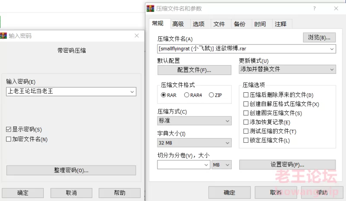This screenshot has height=201, width=346.
Task: Click the help question mark in title bar
Action: (x=314, y=9)
